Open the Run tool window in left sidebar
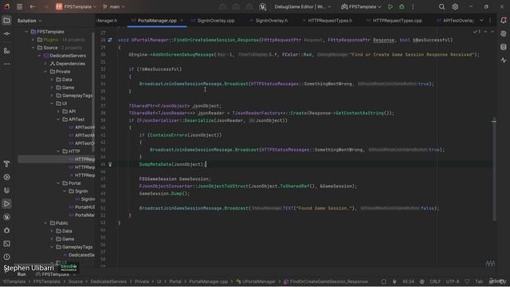Viewport: 510px width, 287px height. tap(6, 204)
